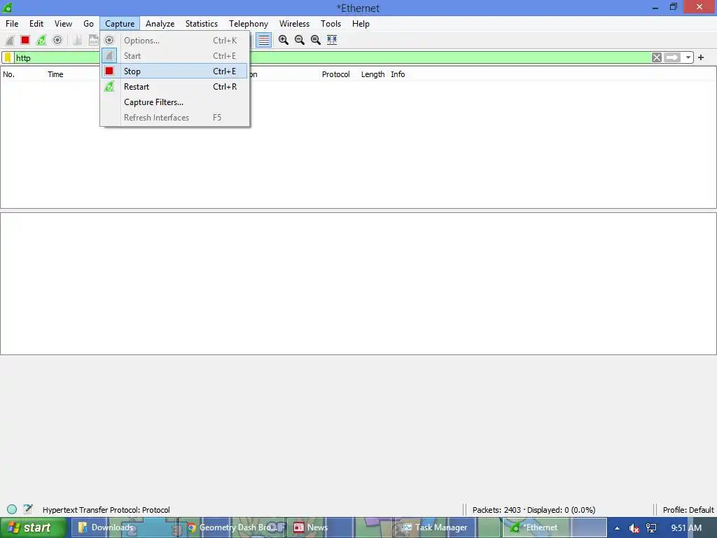Open capture options from the toolbar gear icon
717x538 pixels.
pos(57,40)
